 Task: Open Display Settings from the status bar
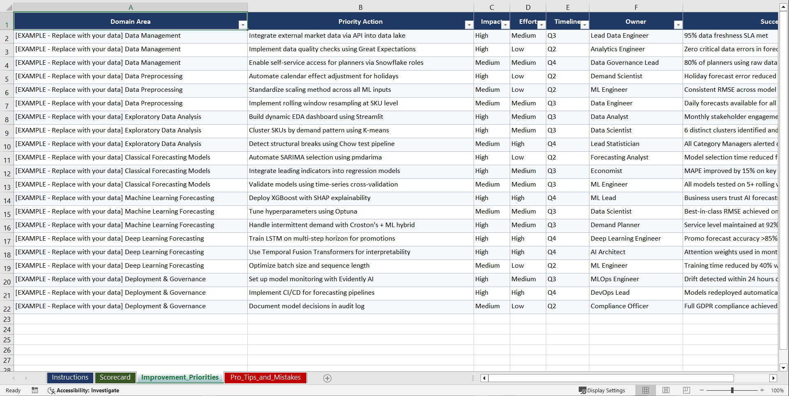pos(603,390)
